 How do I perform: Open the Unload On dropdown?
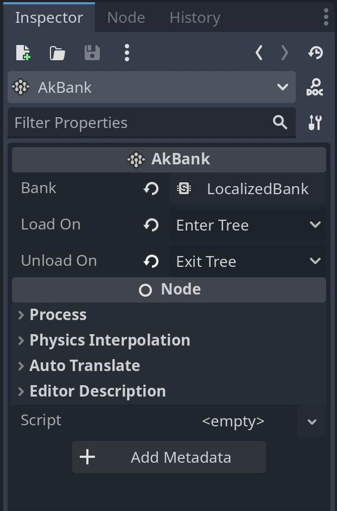(x=247, y=261)
